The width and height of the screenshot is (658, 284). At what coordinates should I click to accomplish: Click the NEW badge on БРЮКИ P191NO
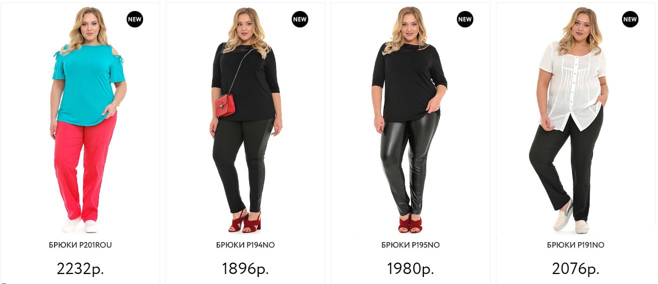point(630,19)
